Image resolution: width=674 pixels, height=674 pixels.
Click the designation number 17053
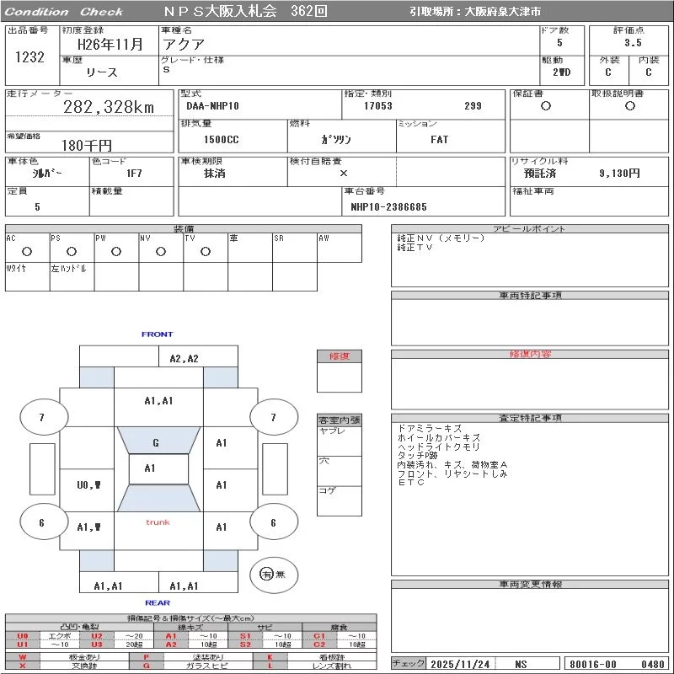[x=378, y=106]
